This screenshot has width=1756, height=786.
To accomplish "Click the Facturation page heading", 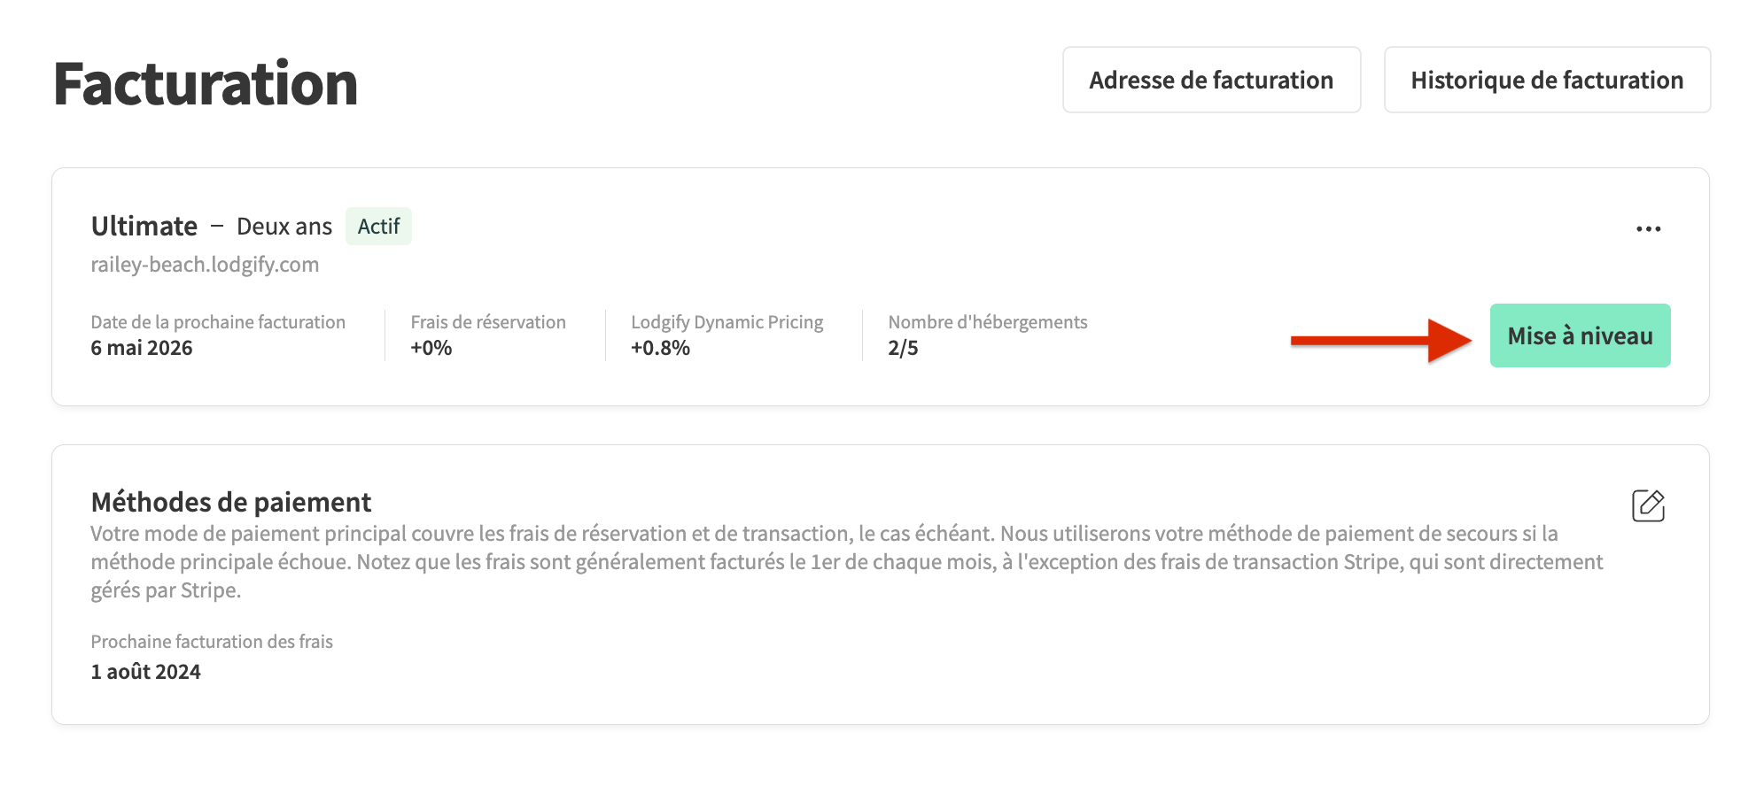I will click(206, 84).
